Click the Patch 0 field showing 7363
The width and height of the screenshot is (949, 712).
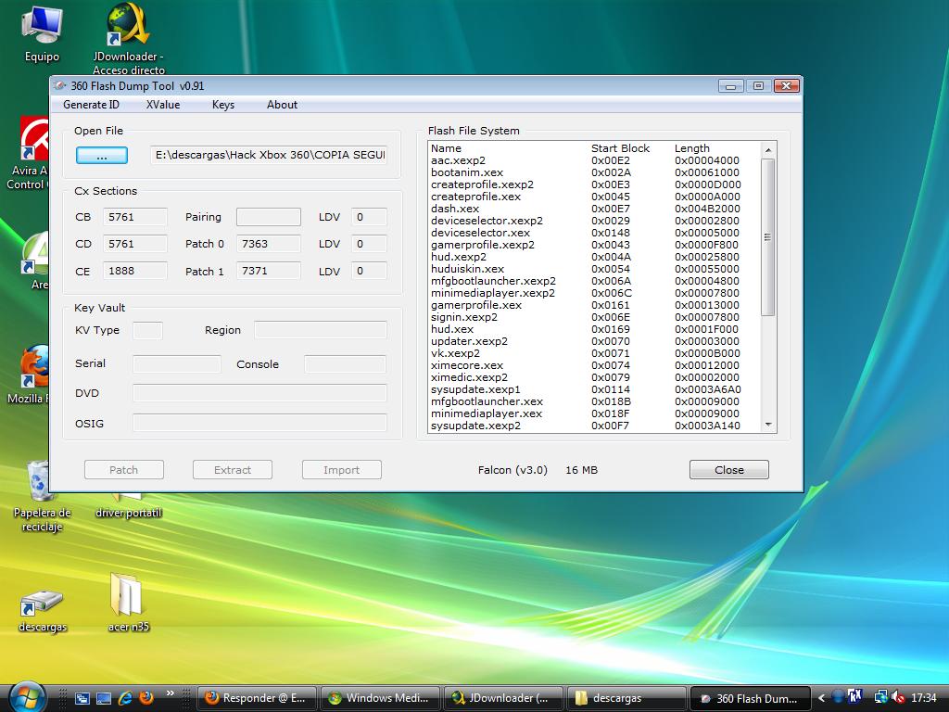coord(269,244)
